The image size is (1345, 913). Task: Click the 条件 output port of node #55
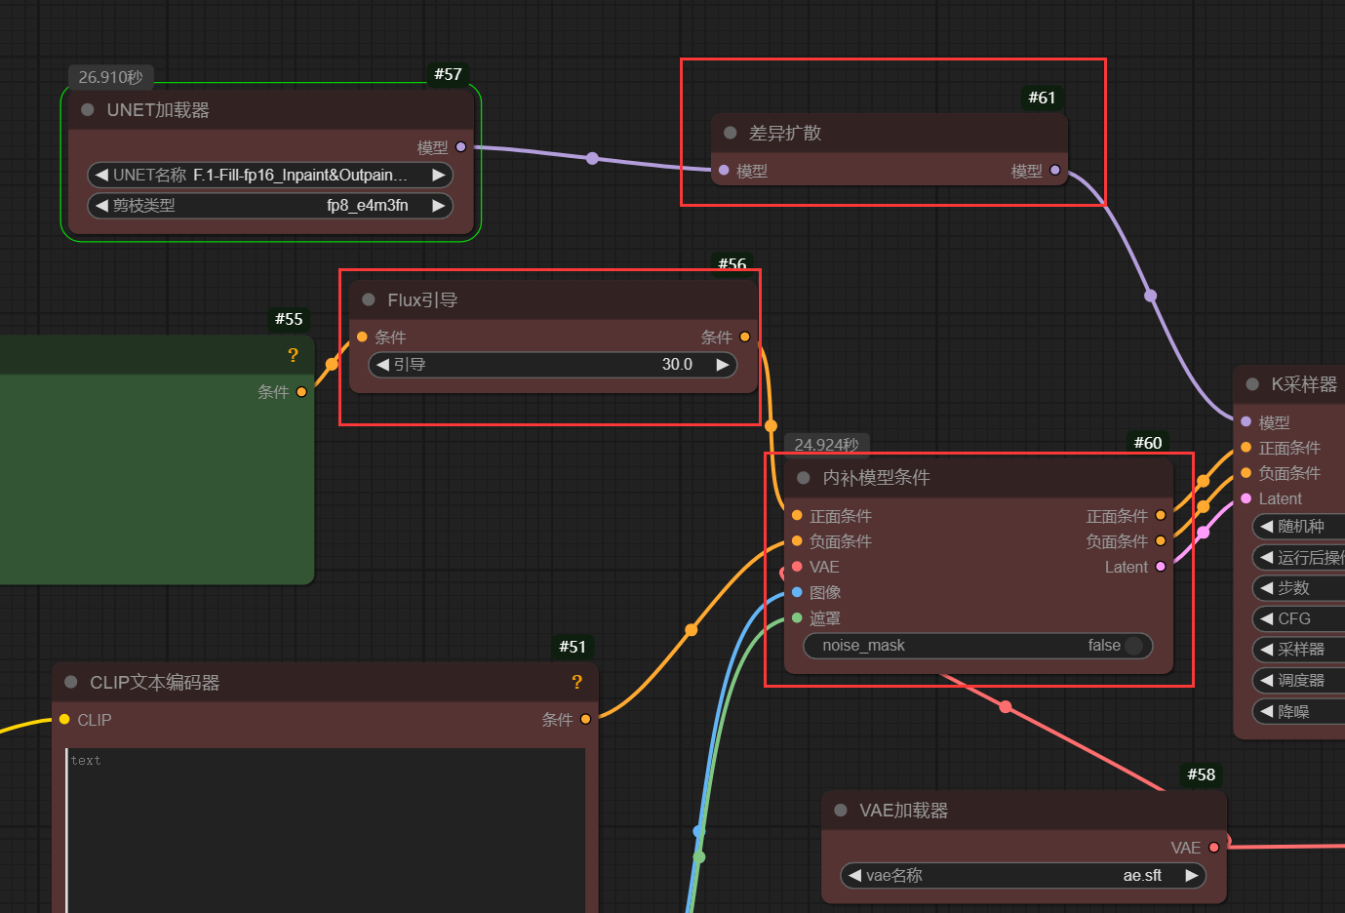(x=301, y=392)
